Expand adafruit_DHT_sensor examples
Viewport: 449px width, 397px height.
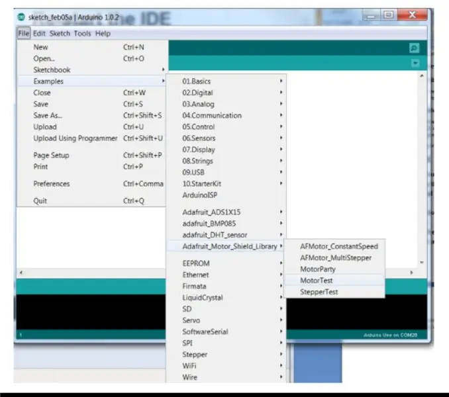[226, 235]
